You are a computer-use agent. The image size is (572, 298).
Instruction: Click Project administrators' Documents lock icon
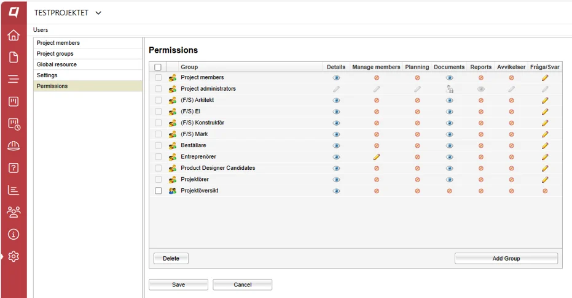[x=450, y=89]
